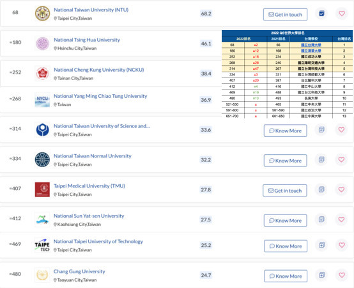Click the Taipei Tech logo
Viewport: 354px width, 288px height.
click(x=42, y=245)
